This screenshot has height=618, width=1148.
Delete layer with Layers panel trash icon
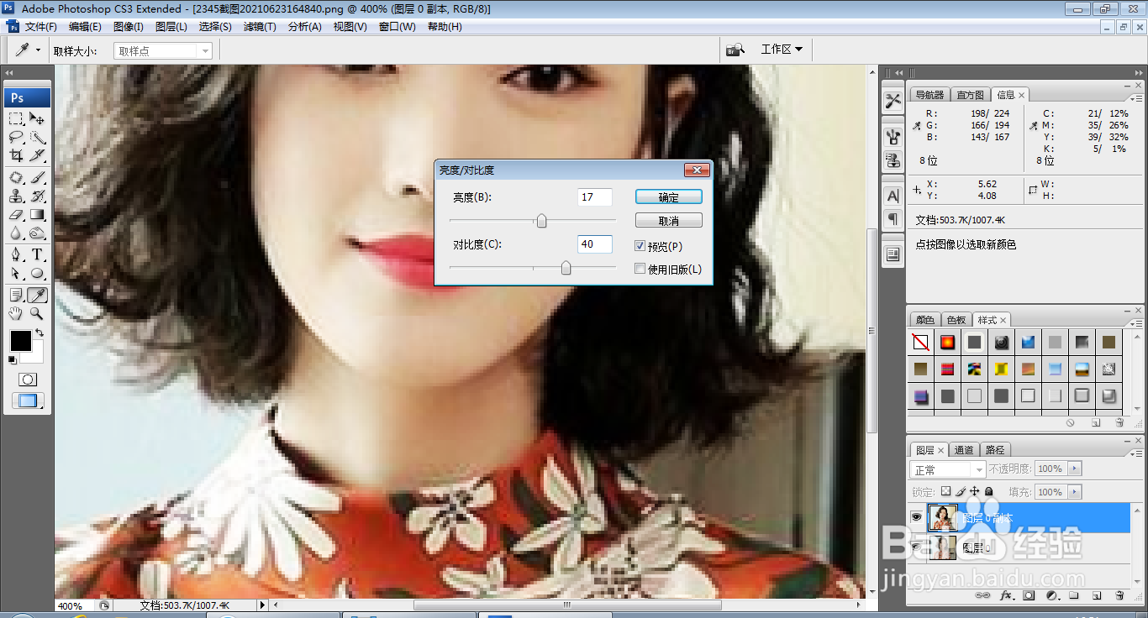[x=1119, y=595]
